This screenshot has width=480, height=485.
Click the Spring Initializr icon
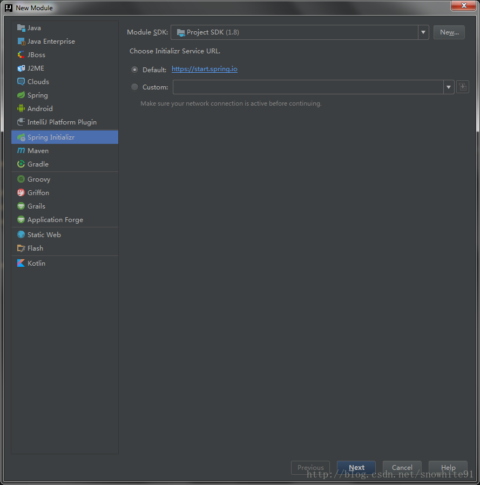[21, 137]
